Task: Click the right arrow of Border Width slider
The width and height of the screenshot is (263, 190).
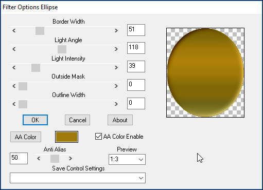Action: (116, 31)
